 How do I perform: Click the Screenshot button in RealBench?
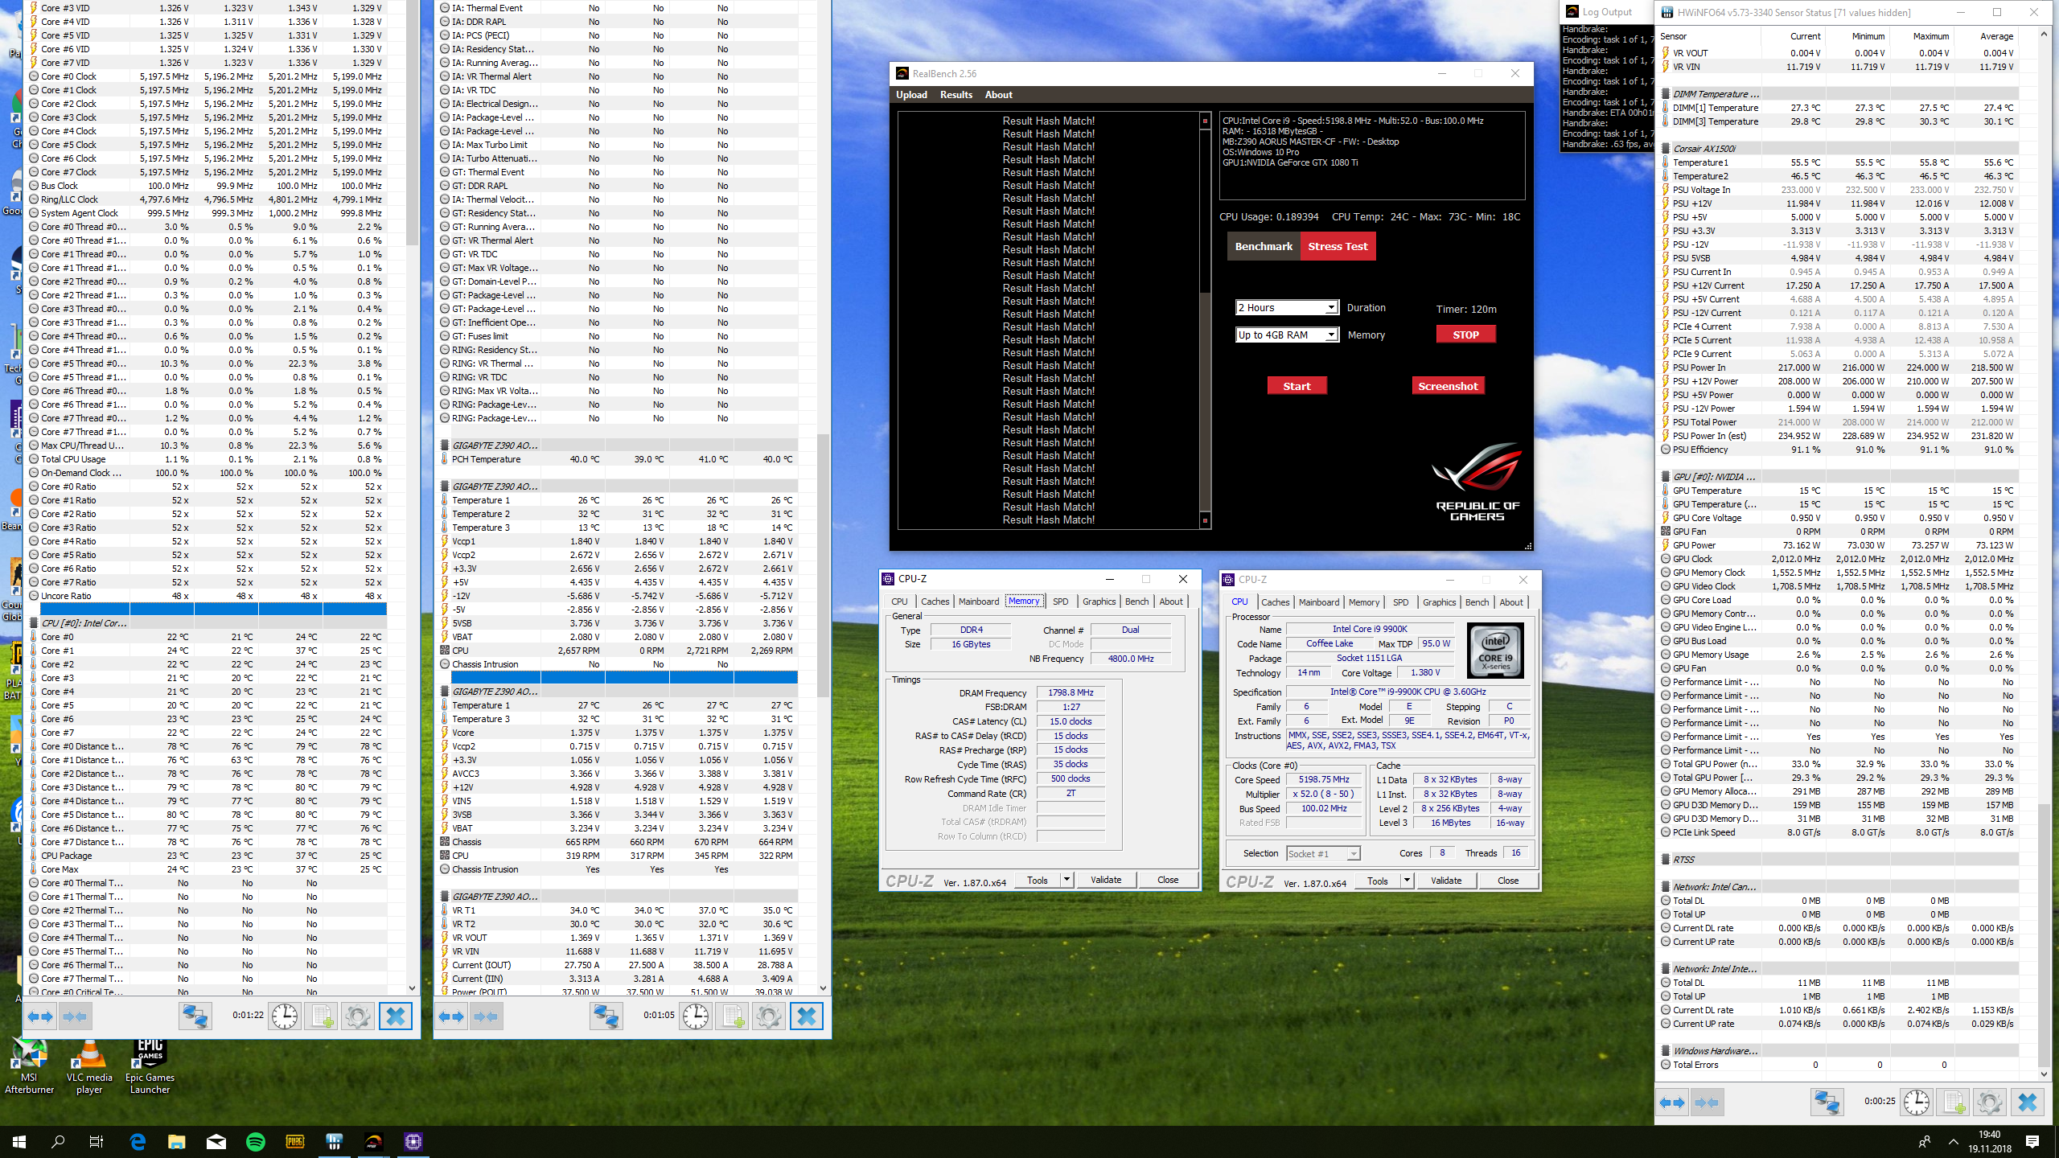click(1448, 386)
